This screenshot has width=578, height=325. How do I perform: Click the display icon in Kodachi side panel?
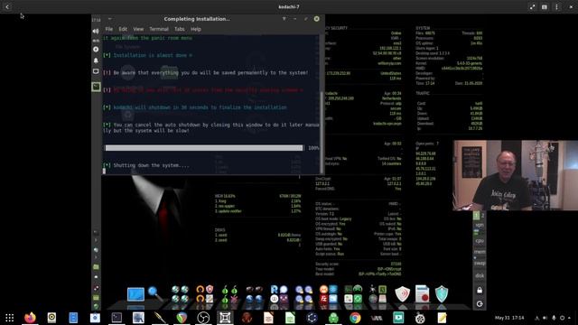coord(96,71)
